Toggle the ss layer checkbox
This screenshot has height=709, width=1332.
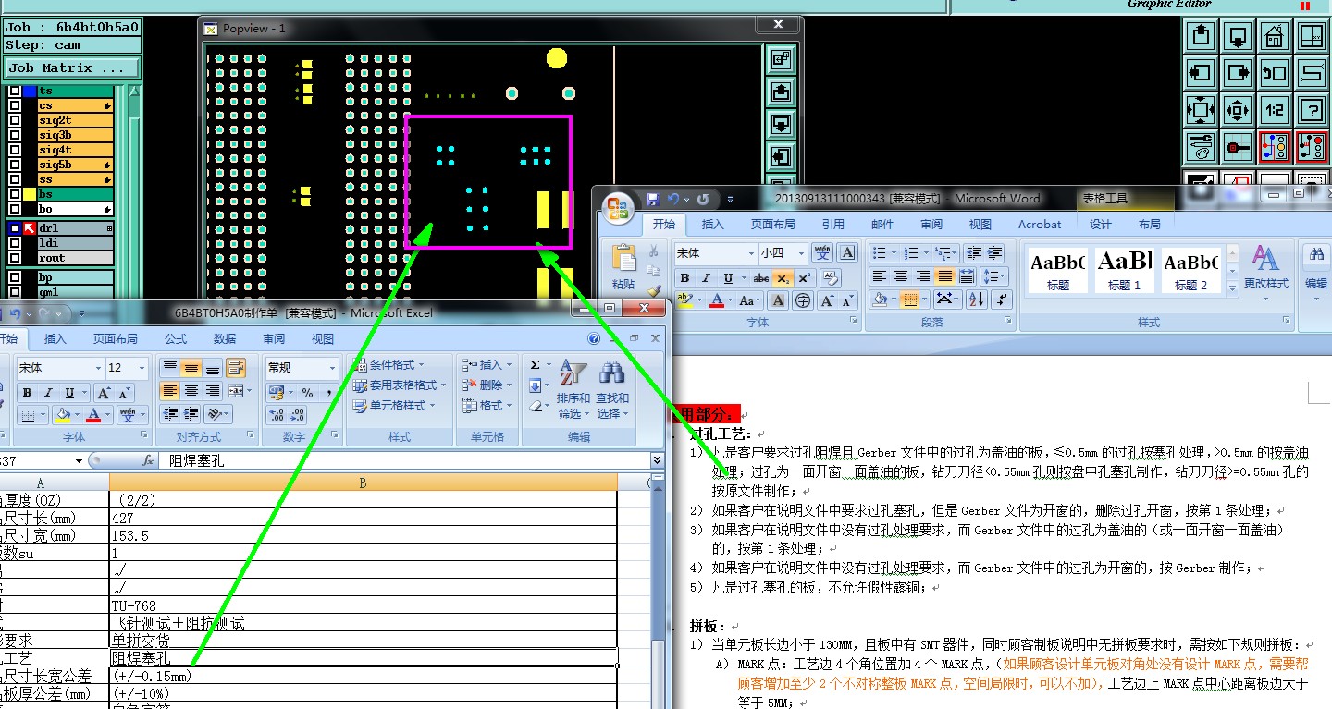coord(14,179)
